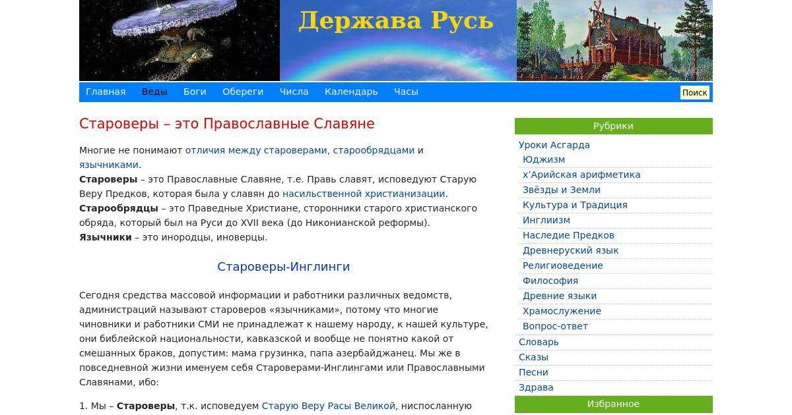Open the Храмослужение category
The image size is (792, 415).
(562, 311)
